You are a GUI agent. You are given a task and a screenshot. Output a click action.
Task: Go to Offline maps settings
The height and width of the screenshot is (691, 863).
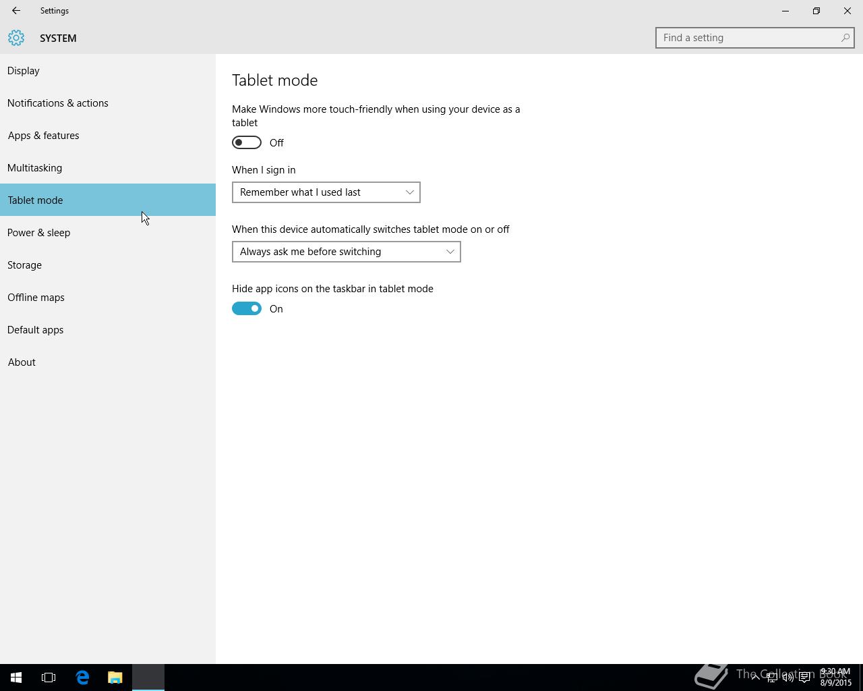(x=108, y=298)
